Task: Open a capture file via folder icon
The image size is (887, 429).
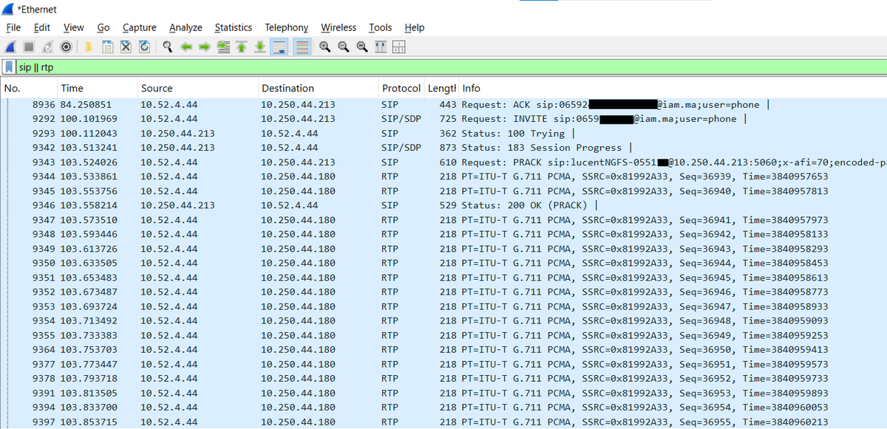Action: pyautogui.click(x=88, y=47)
